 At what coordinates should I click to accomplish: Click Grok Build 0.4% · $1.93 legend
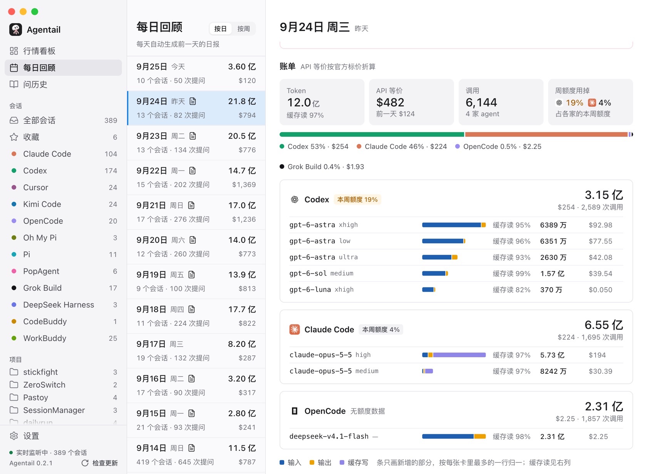[x=322, y=167]
